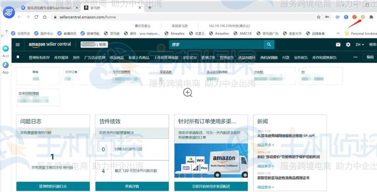Viewport: 377px width, 192px height.
Task: Click the 今天的销售额 summary card
Action: (x=133, y=76)
